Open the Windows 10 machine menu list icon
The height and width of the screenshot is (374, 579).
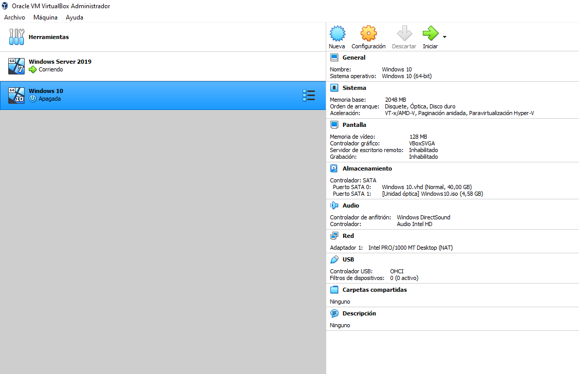(x=309, y=95)
